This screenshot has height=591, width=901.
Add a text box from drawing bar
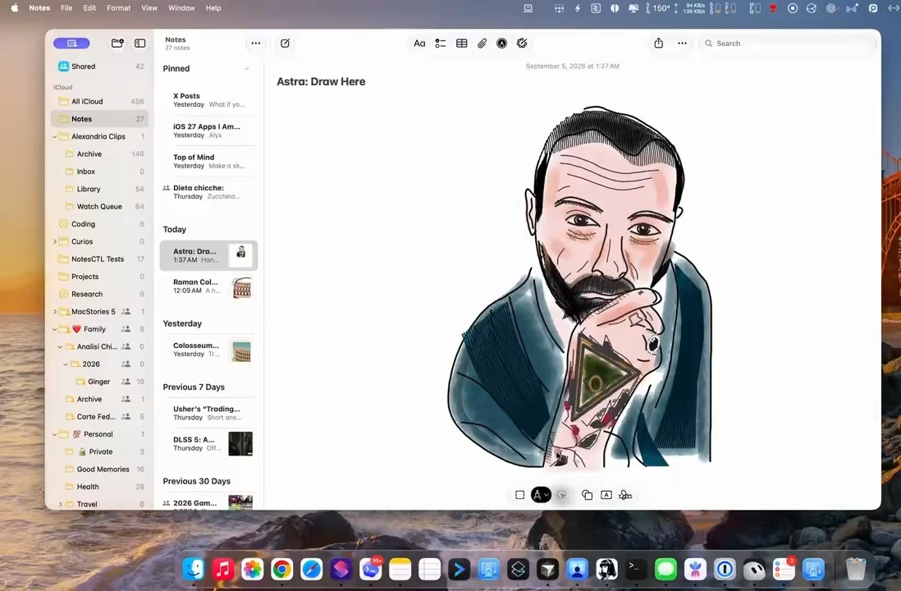coord(606,495)
